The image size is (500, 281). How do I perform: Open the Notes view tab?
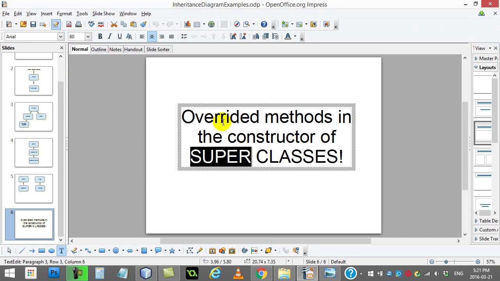(115, 50)
